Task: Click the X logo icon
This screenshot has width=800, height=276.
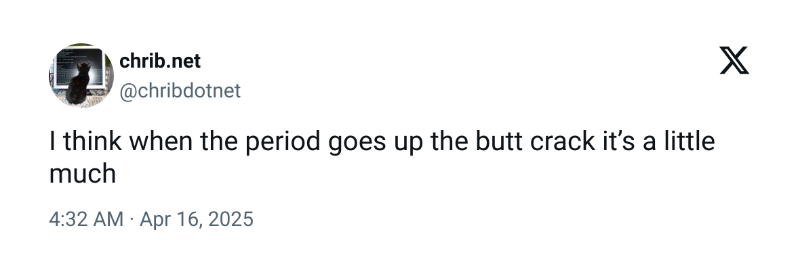Action: click(x=734, y=62)
